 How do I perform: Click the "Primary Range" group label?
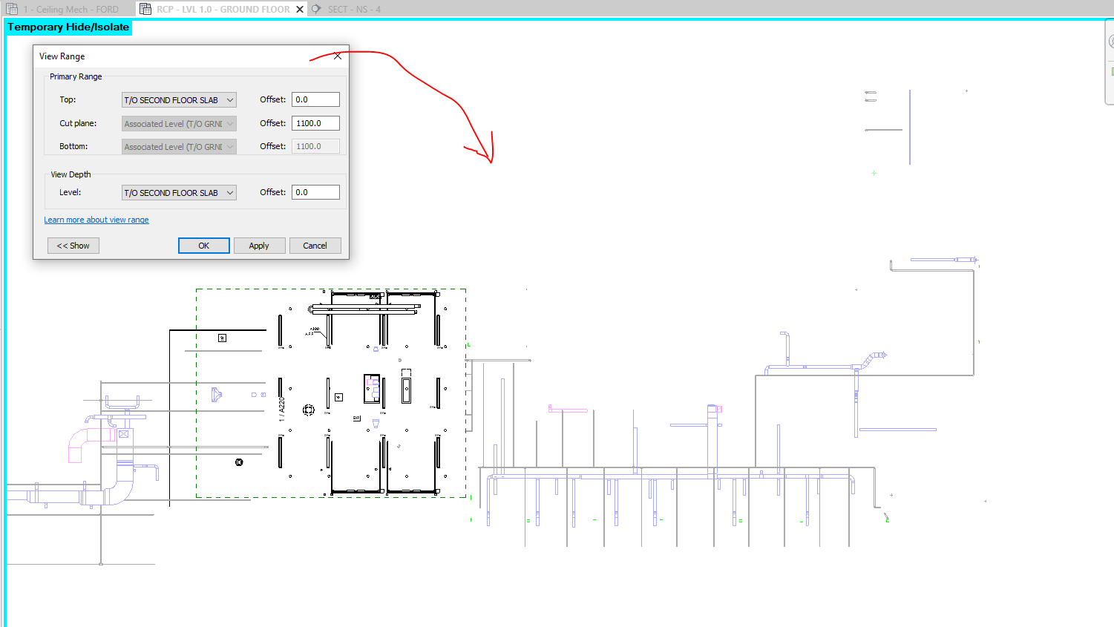point(76,76)
